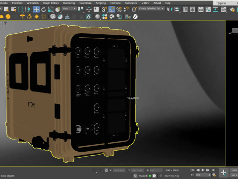Go to the start frame
238x179 pixels.
pos(192,170)
